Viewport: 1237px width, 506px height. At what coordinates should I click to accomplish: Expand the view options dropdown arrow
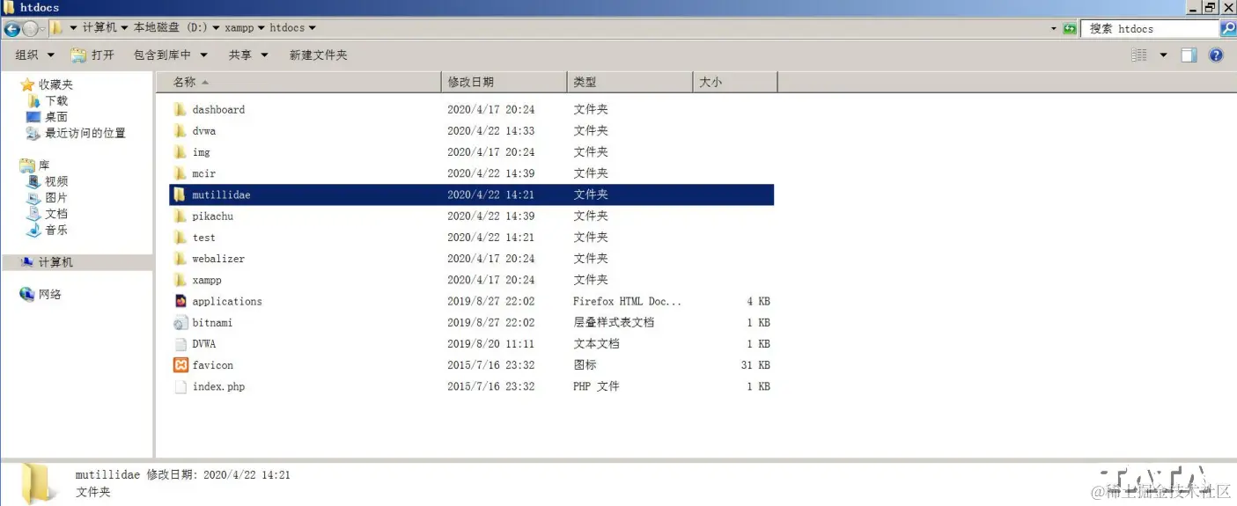(1162, 55)
